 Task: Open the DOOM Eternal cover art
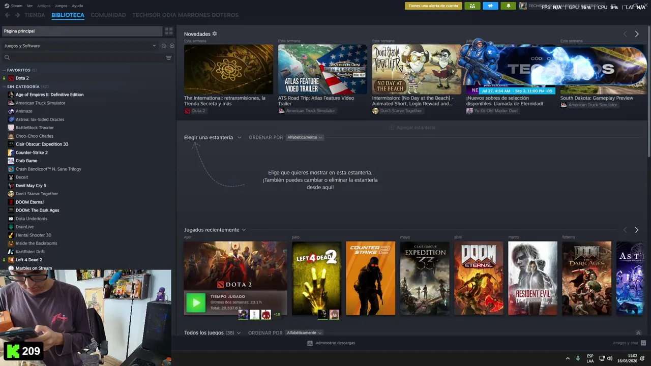pyautogui.click(x=479, y=278)
